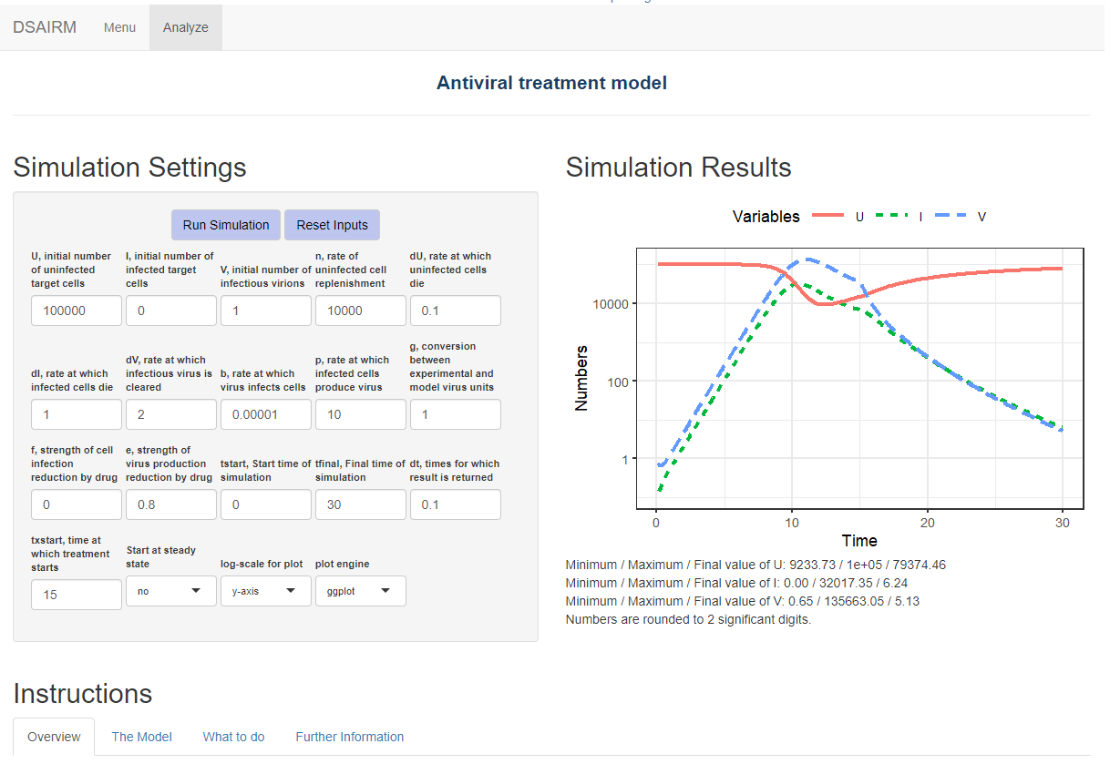
Task: Edit f cell infection reduction field
Action: [77, 504]
